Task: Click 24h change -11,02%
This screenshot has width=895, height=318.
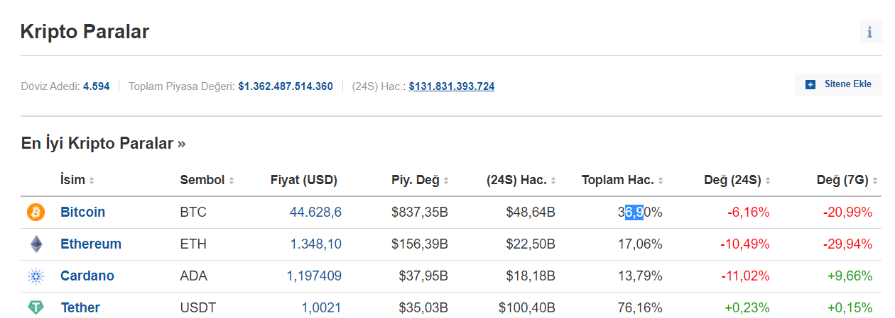Action: (x=745, y=276)
